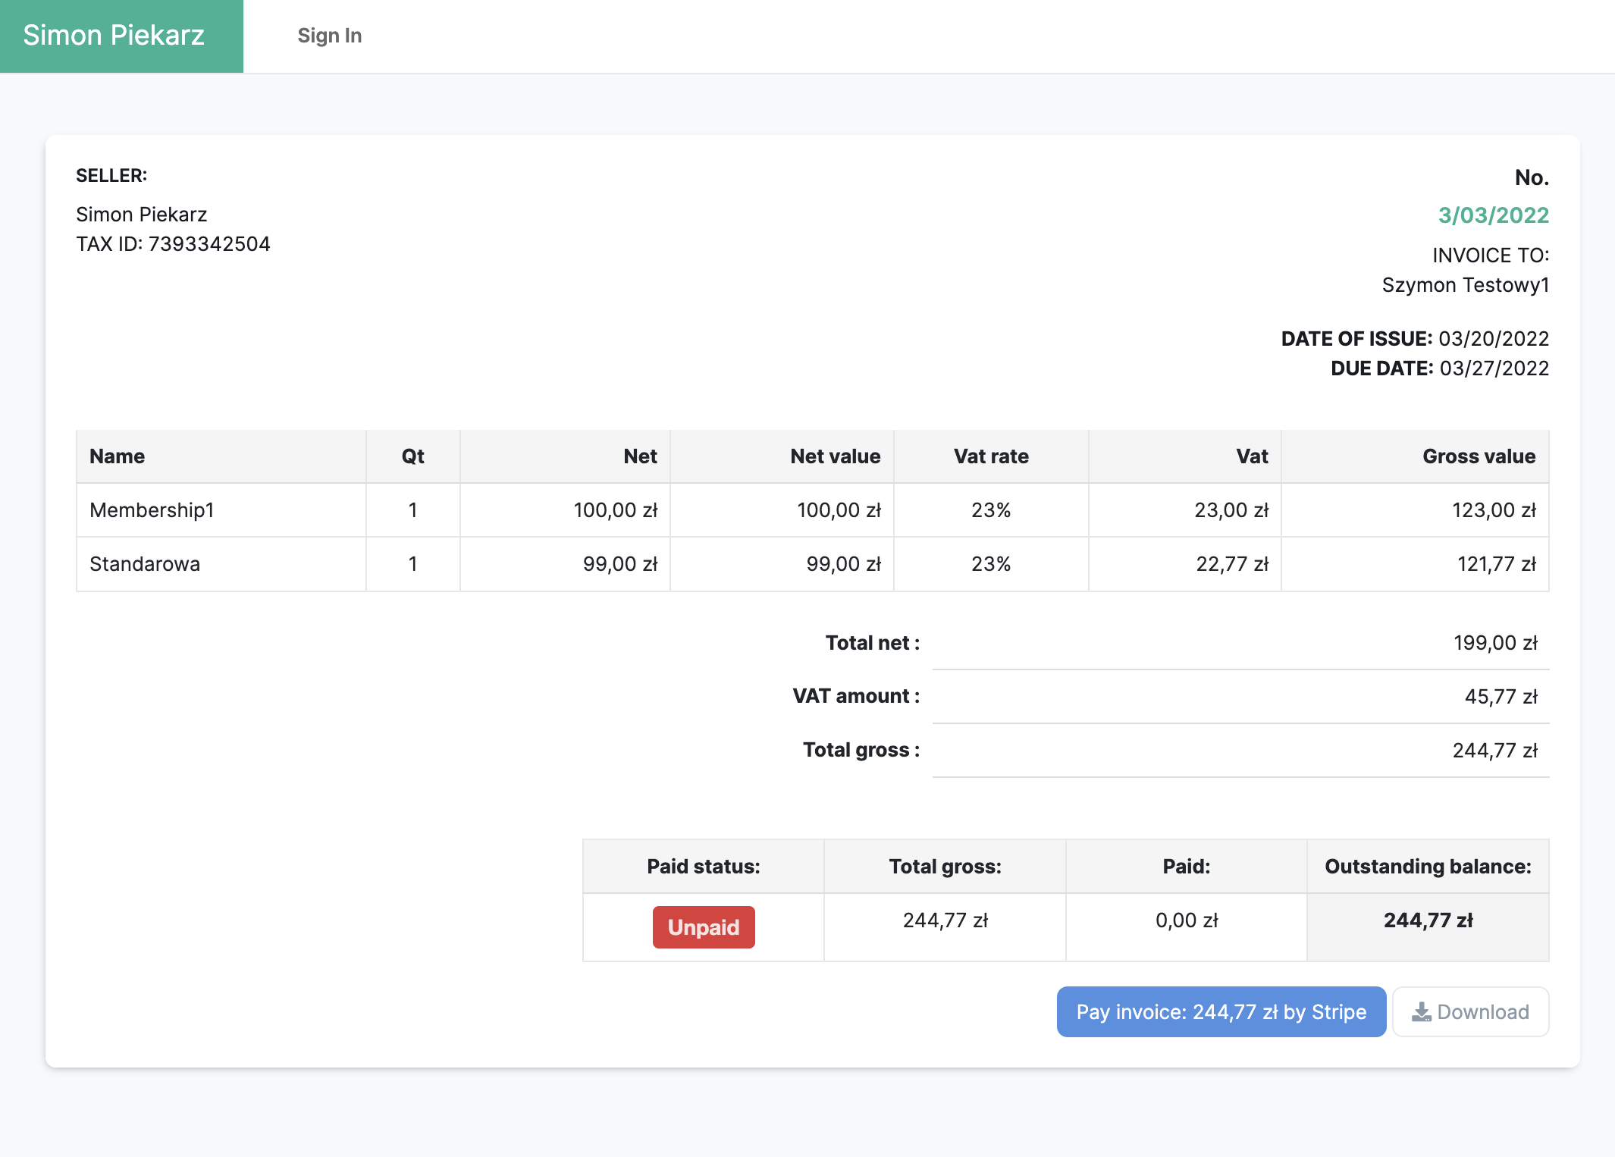Open the Sign In menu item
Viewport: 1615px width, 1157px height.
tap(329, 36)
